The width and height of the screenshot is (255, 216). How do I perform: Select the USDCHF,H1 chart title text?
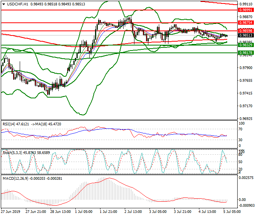coord(17,4)
